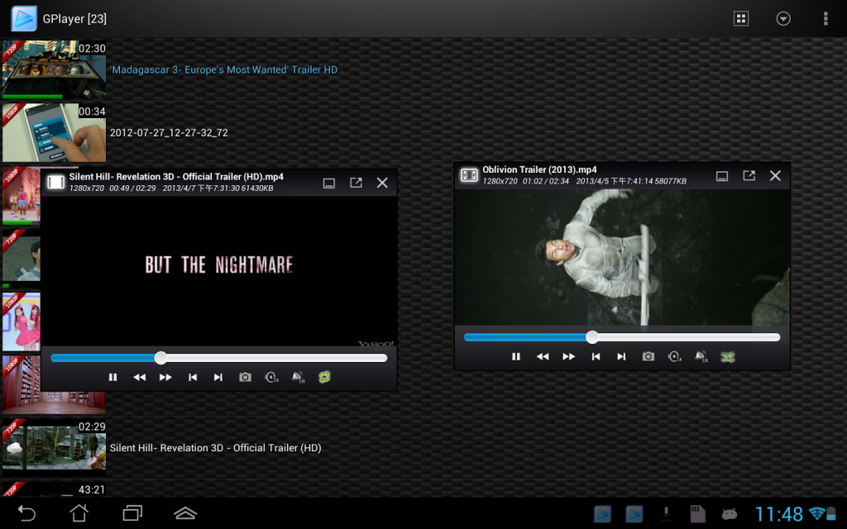The width and height of the screenshot is (847, 529).
Task: Expand the Oblivion Trailer window with pop-out icon
Action: pos(749,175)
